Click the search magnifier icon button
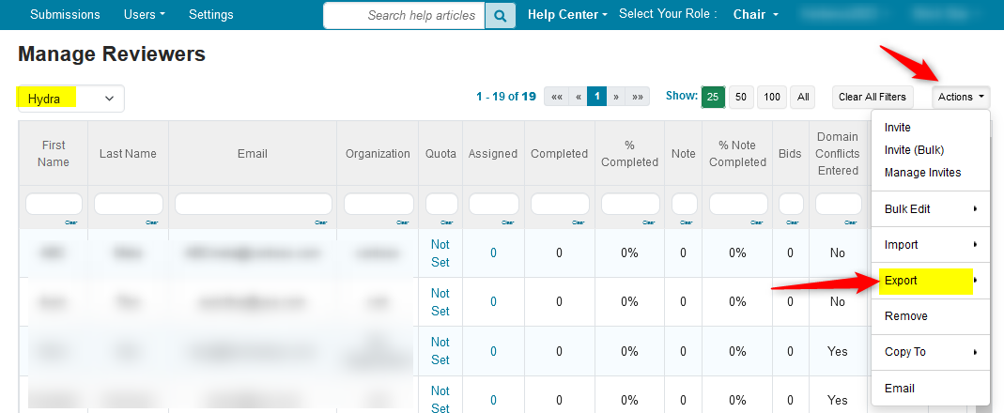 500,15
